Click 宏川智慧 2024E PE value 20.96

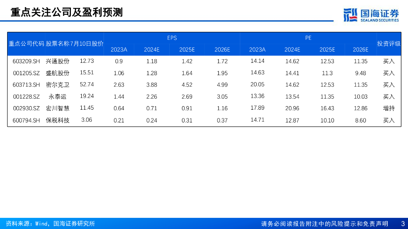[x=292, y=109]
